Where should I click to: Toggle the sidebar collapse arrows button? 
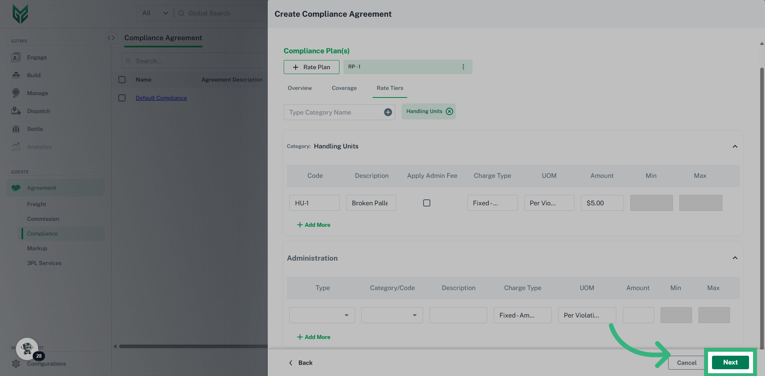(111, 38)
